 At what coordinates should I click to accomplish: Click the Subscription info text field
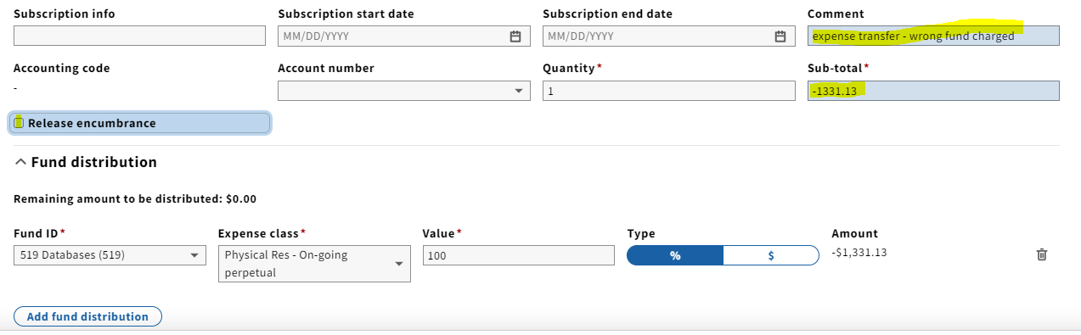pos(140,36)
